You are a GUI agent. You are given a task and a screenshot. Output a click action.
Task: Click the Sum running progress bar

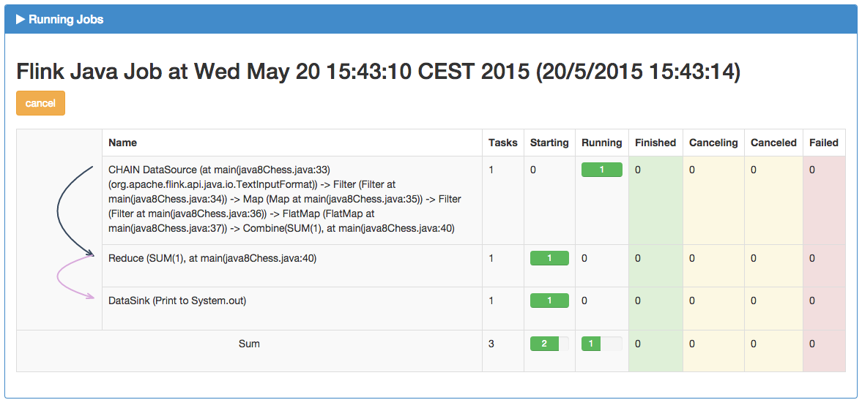[601, 344]
